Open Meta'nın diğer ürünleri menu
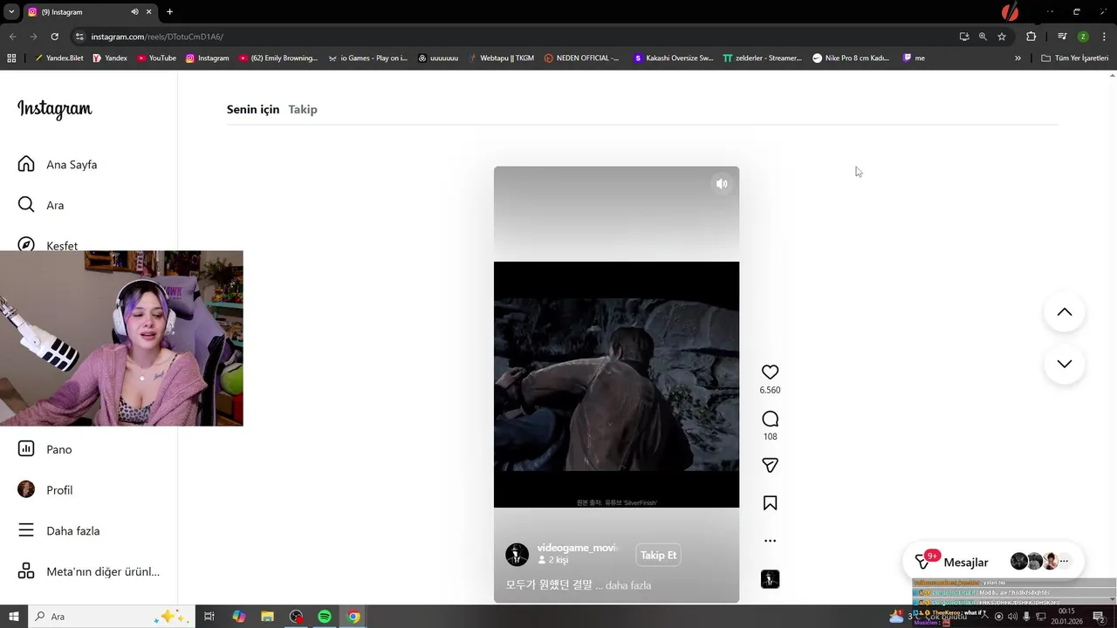Image resolution: width=1117 pixels, height=628 pixels. [x=89, y=571]
